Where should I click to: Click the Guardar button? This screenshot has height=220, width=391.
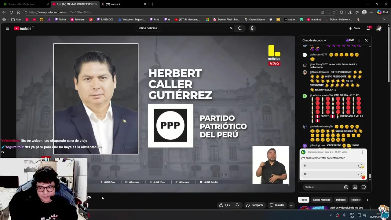pos(277,205)
